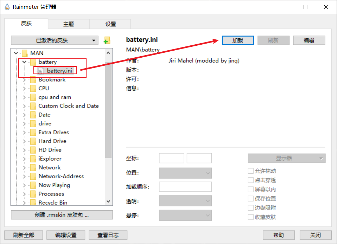This screenshot has height=244, width=337.
Task: Select the Recycle Bin tree item
Action: pos(53,203)
